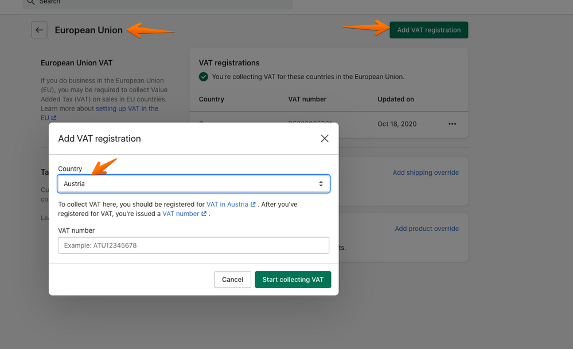Click the external link icon after VAT number
This screenshot has width=573, height=349.
(204, 214)
